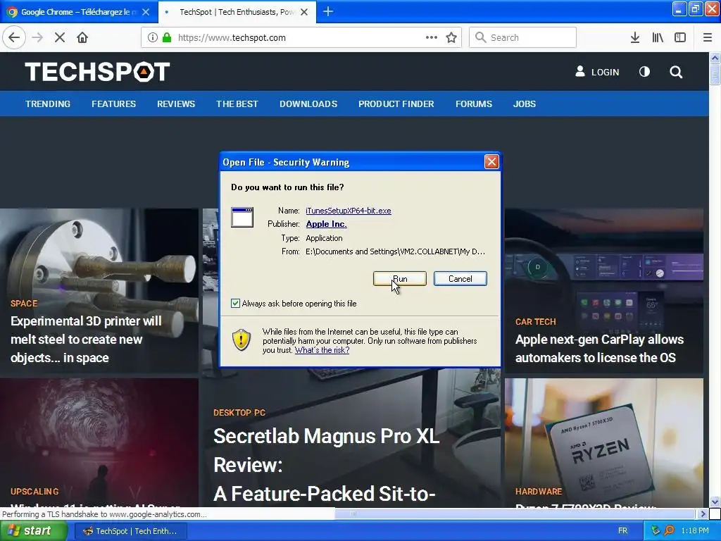Uncheck Always ask before opening this file

pos(235,304)
